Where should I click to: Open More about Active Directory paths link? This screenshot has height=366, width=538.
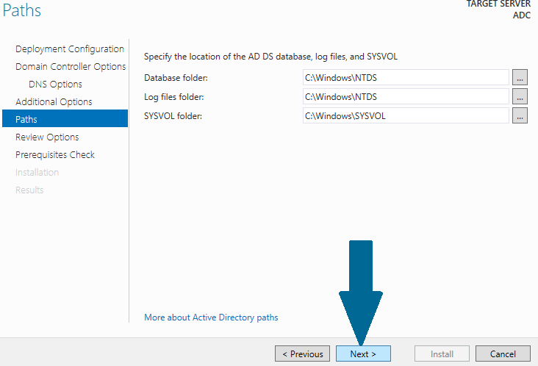[x=211, y=317]
